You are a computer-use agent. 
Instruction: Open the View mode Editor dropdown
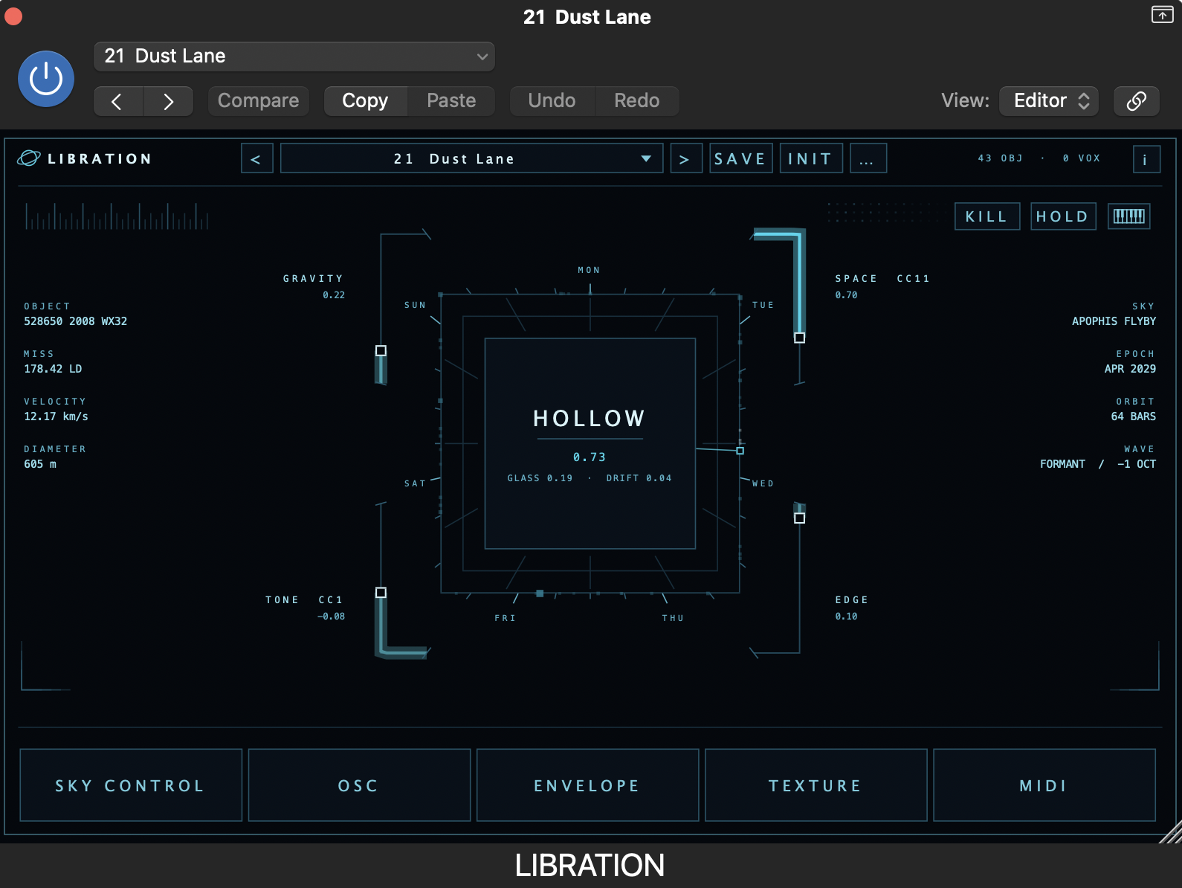point(1050,101)
